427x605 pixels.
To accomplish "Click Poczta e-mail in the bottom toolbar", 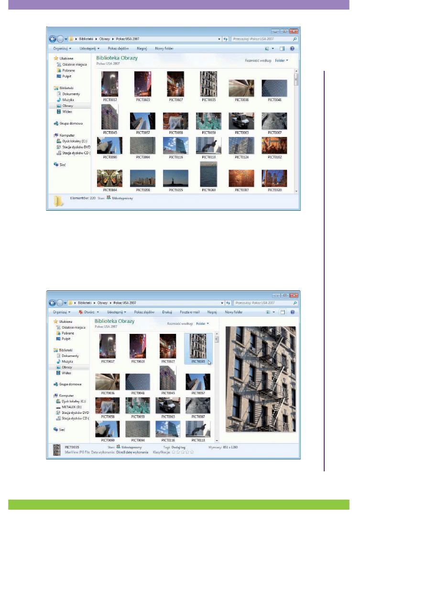I will point(189,312).
